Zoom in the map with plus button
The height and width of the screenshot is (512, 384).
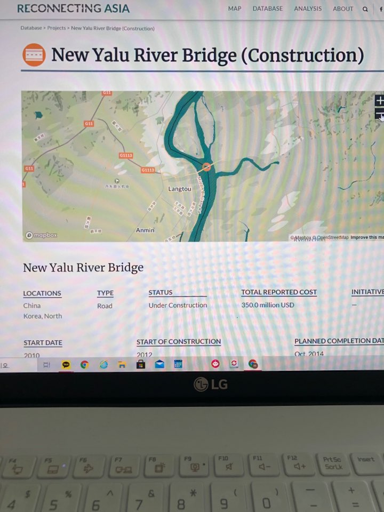[379, 101]
